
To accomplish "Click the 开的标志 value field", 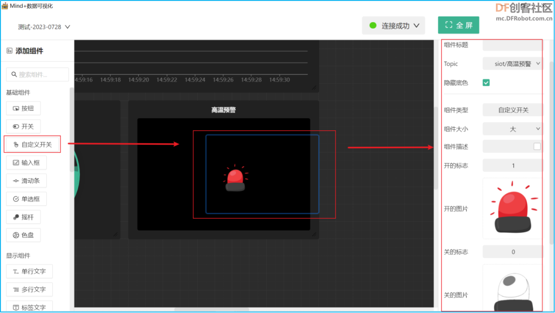I will pos(512,165).
